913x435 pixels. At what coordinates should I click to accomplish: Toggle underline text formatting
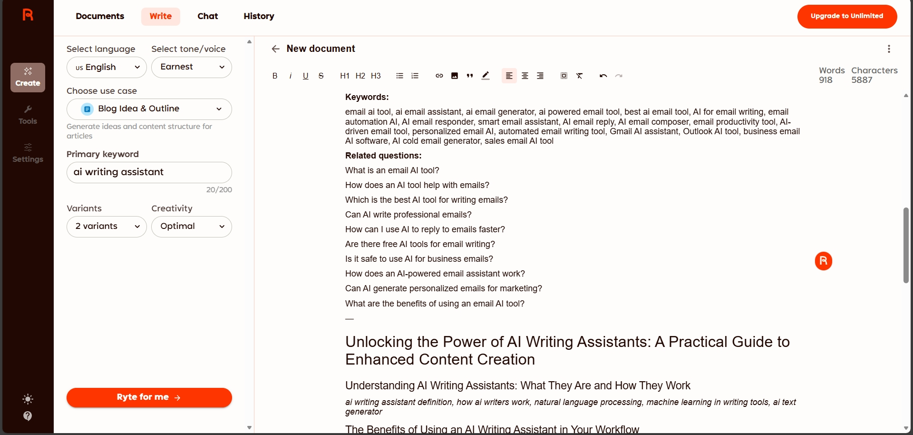tap(306, 76)
